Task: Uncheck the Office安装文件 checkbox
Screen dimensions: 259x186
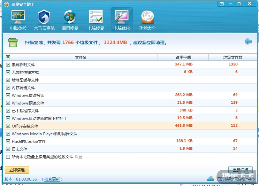Action: (8, 126)
